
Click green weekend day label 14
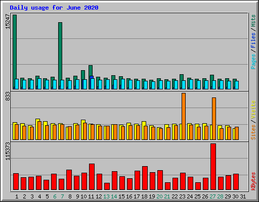114,196
